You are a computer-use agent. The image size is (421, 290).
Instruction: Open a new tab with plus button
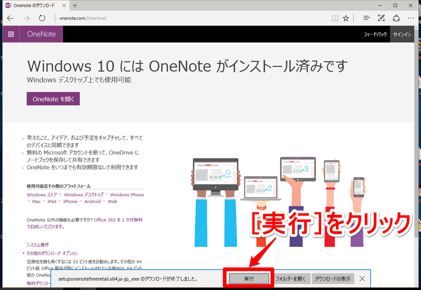pos(75,5)
